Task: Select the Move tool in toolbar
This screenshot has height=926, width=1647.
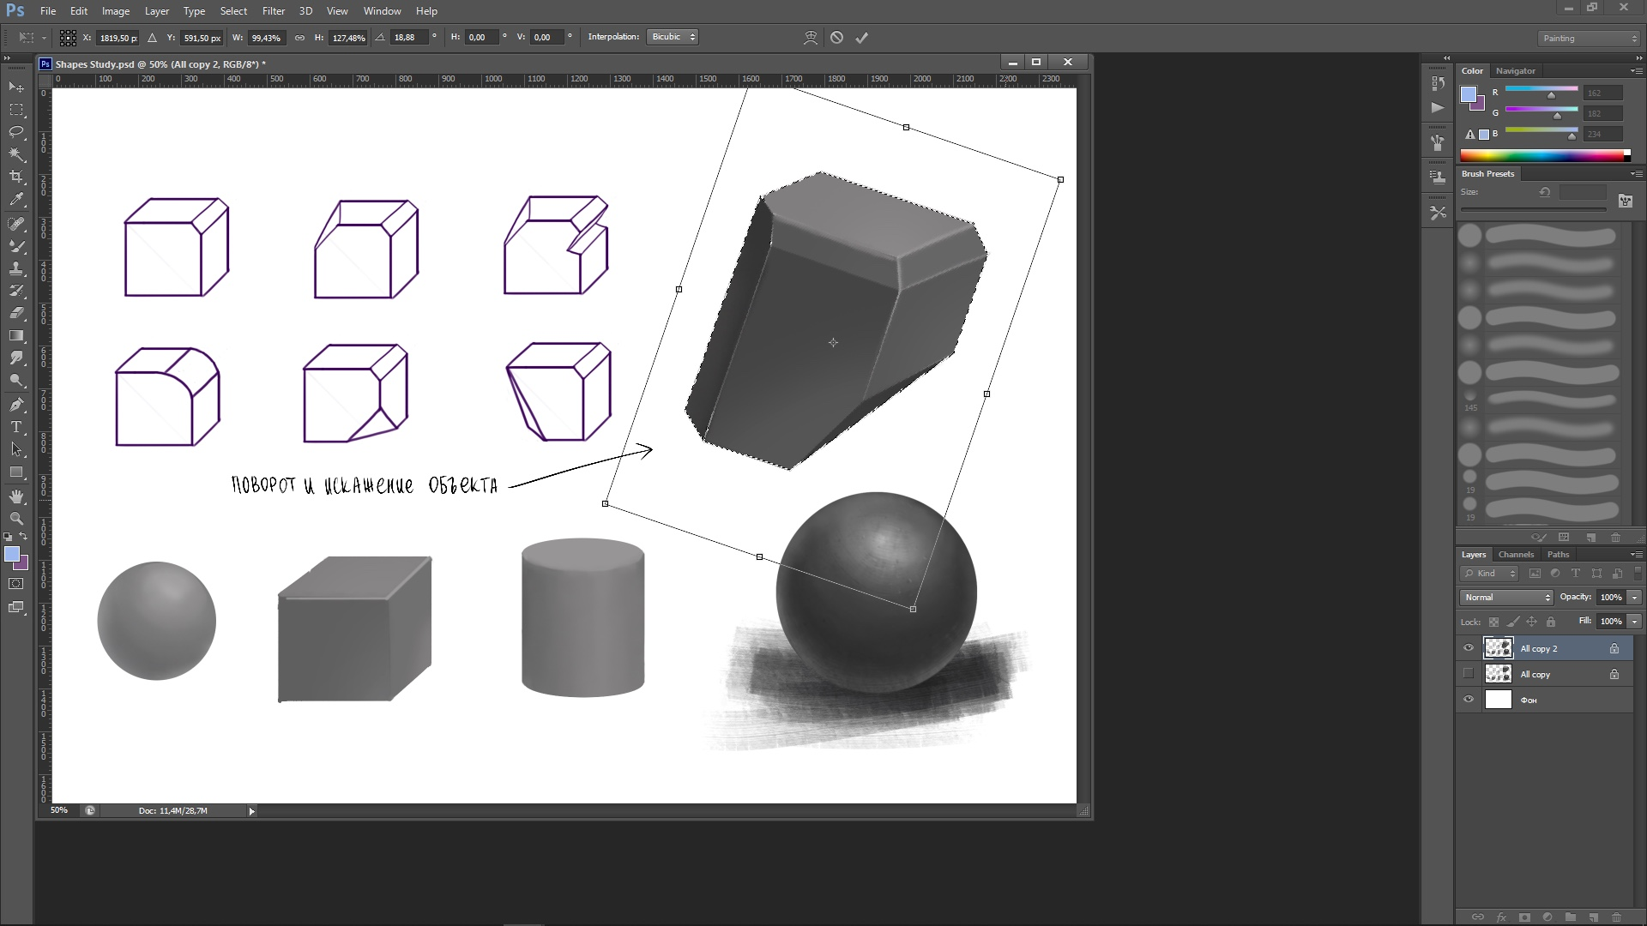Action: [17, 87]
